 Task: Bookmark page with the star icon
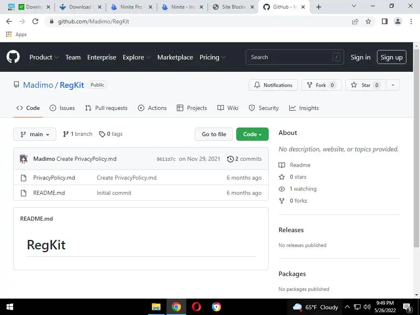(368, 21)
